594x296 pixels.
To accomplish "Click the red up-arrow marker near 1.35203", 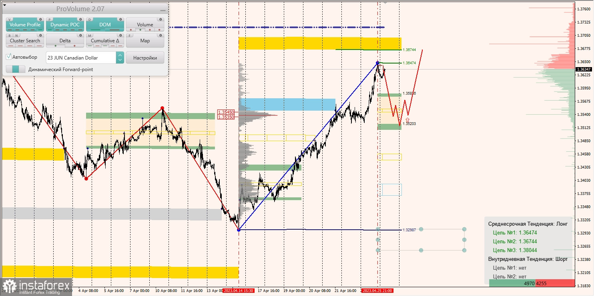I will click(407, 119).
